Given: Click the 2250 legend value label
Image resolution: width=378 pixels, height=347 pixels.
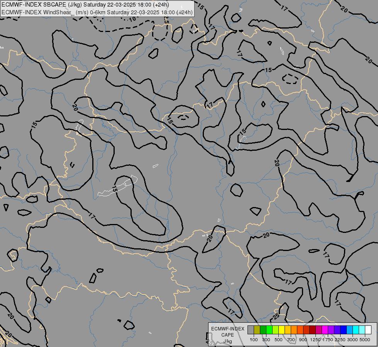Looking at the screenshot, I should coord(340,340).
